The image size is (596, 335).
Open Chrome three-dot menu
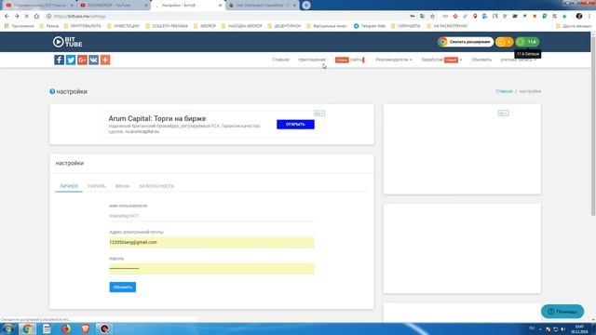pos(589,17)
